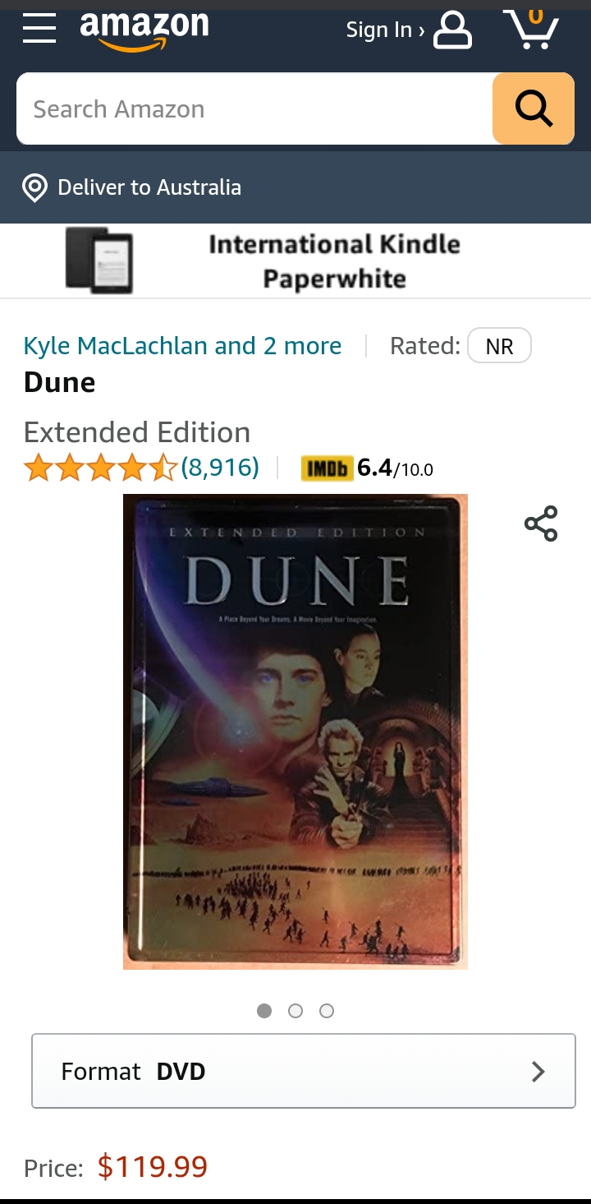Open the International Kindle Paperwhite banner
The height and width of the screenshot is (1204, 591).
295,261
